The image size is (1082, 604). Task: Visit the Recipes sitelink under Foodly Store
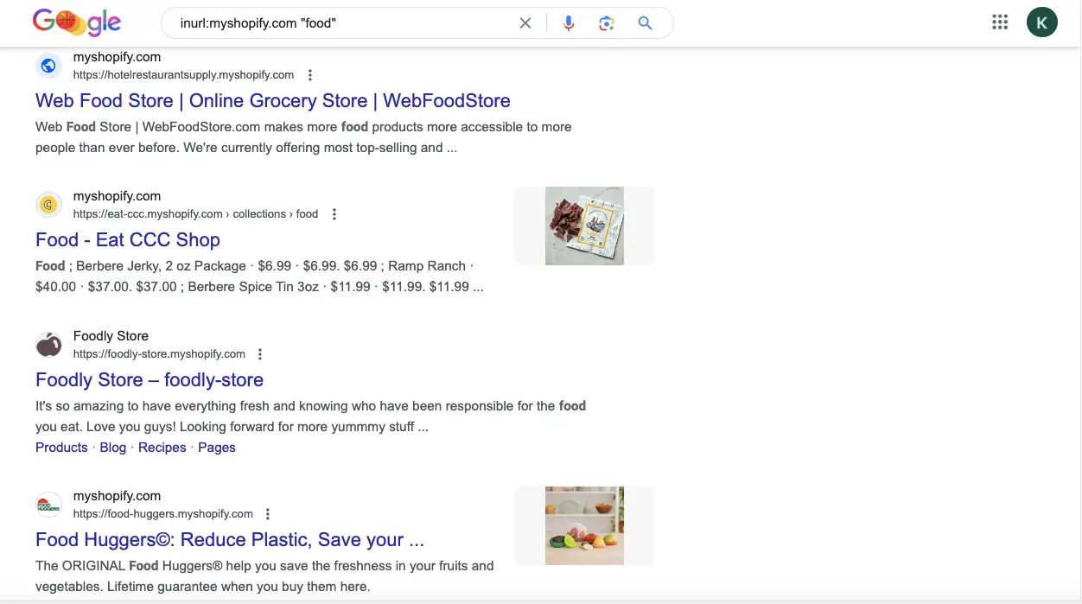(162, 447)
